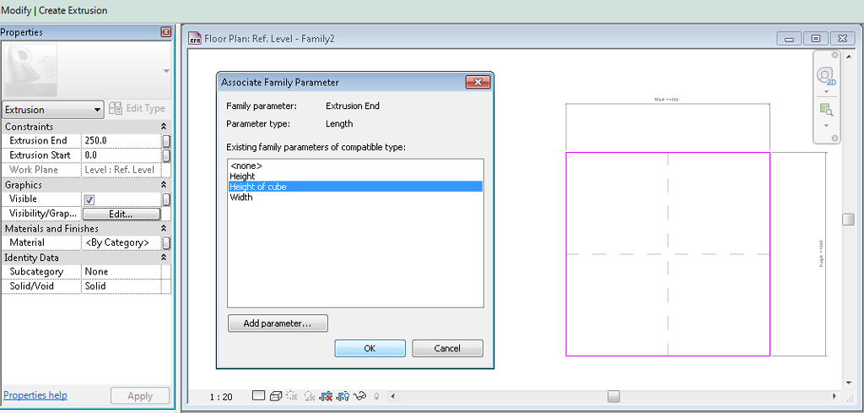Screen dimensions: 864x413
Task: Close the Properties palette
Action: point(166,33)
